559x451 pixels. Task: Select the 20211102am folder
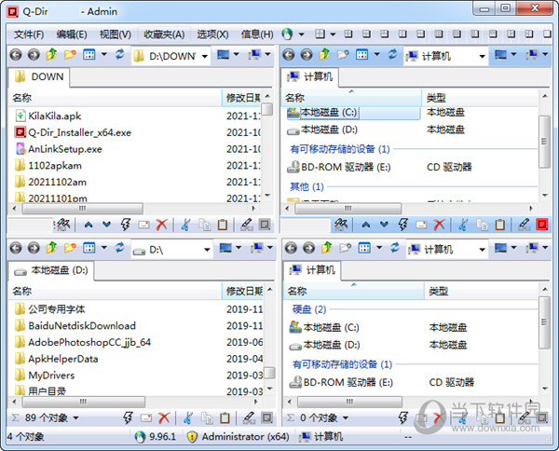(x=50, y=182)
